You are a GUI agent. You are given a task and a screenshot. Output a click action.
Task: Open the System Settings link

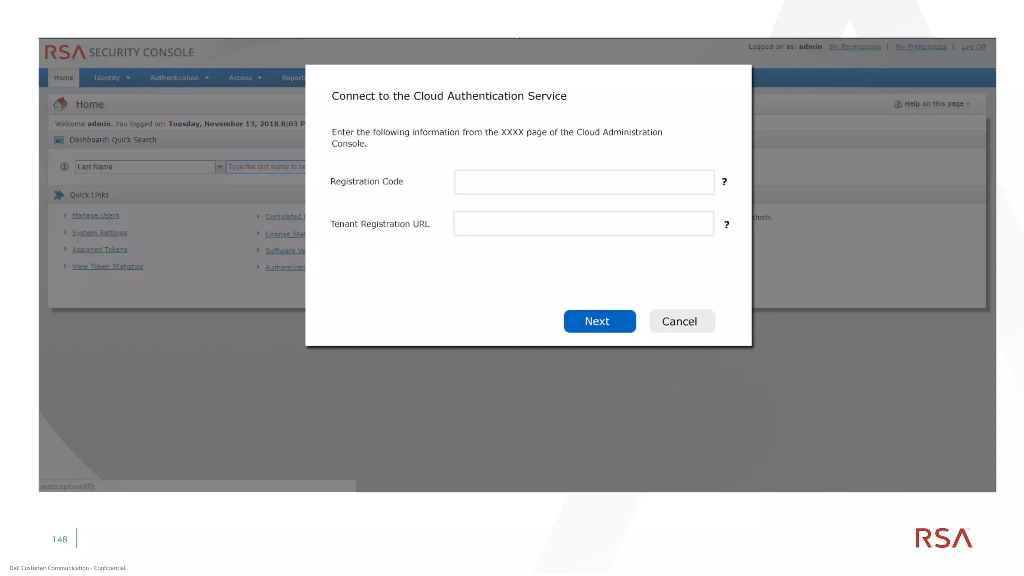click(100, 233)
